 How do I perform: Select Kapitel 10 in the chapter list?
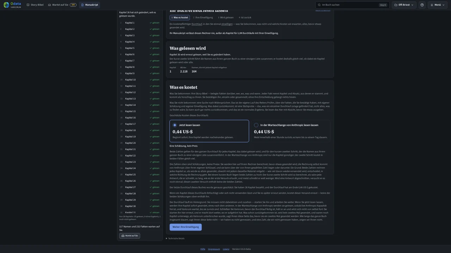tap(140, 80)
